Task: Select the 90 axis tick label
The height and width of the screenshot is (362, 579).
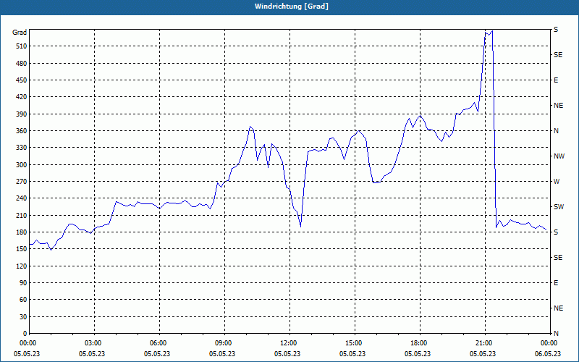Action: click(x=23, y=283)
